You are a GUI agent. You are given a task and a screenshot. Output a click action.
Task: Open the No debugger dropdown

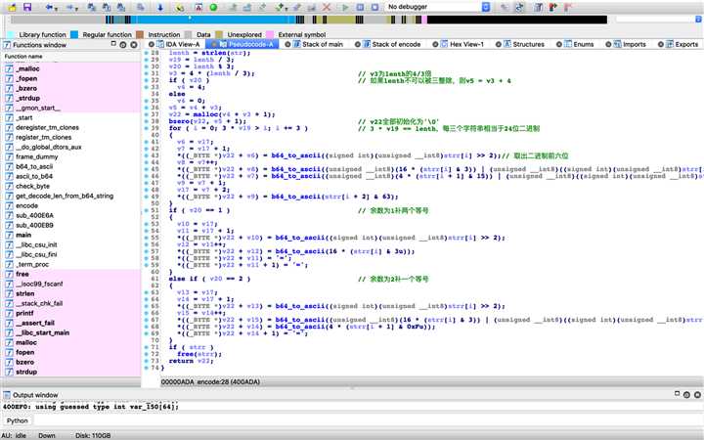tap(486, 7)
